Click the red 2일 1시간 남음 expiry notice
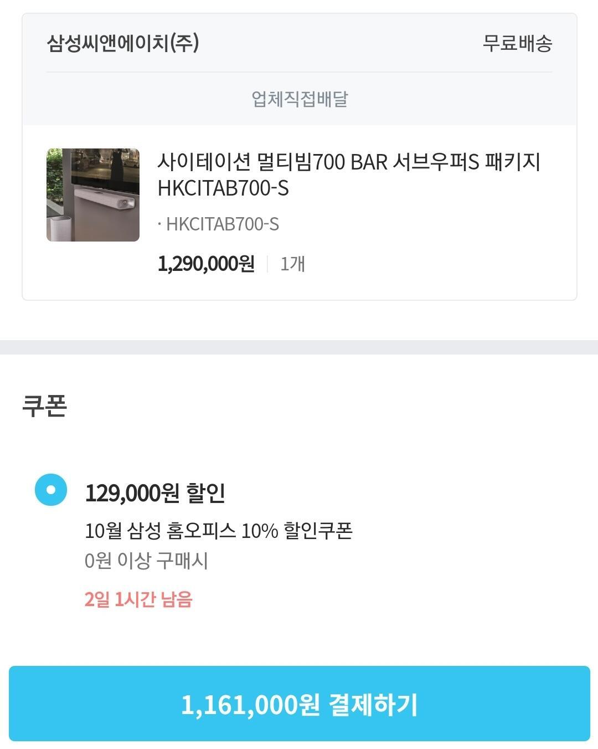This screenshot has height=749, width=598. click(x=138, y=599)
